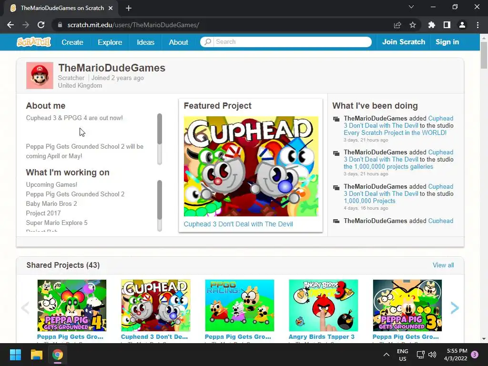Open featured Cuphead project image

pyautogui.click(x=251, y=166)
